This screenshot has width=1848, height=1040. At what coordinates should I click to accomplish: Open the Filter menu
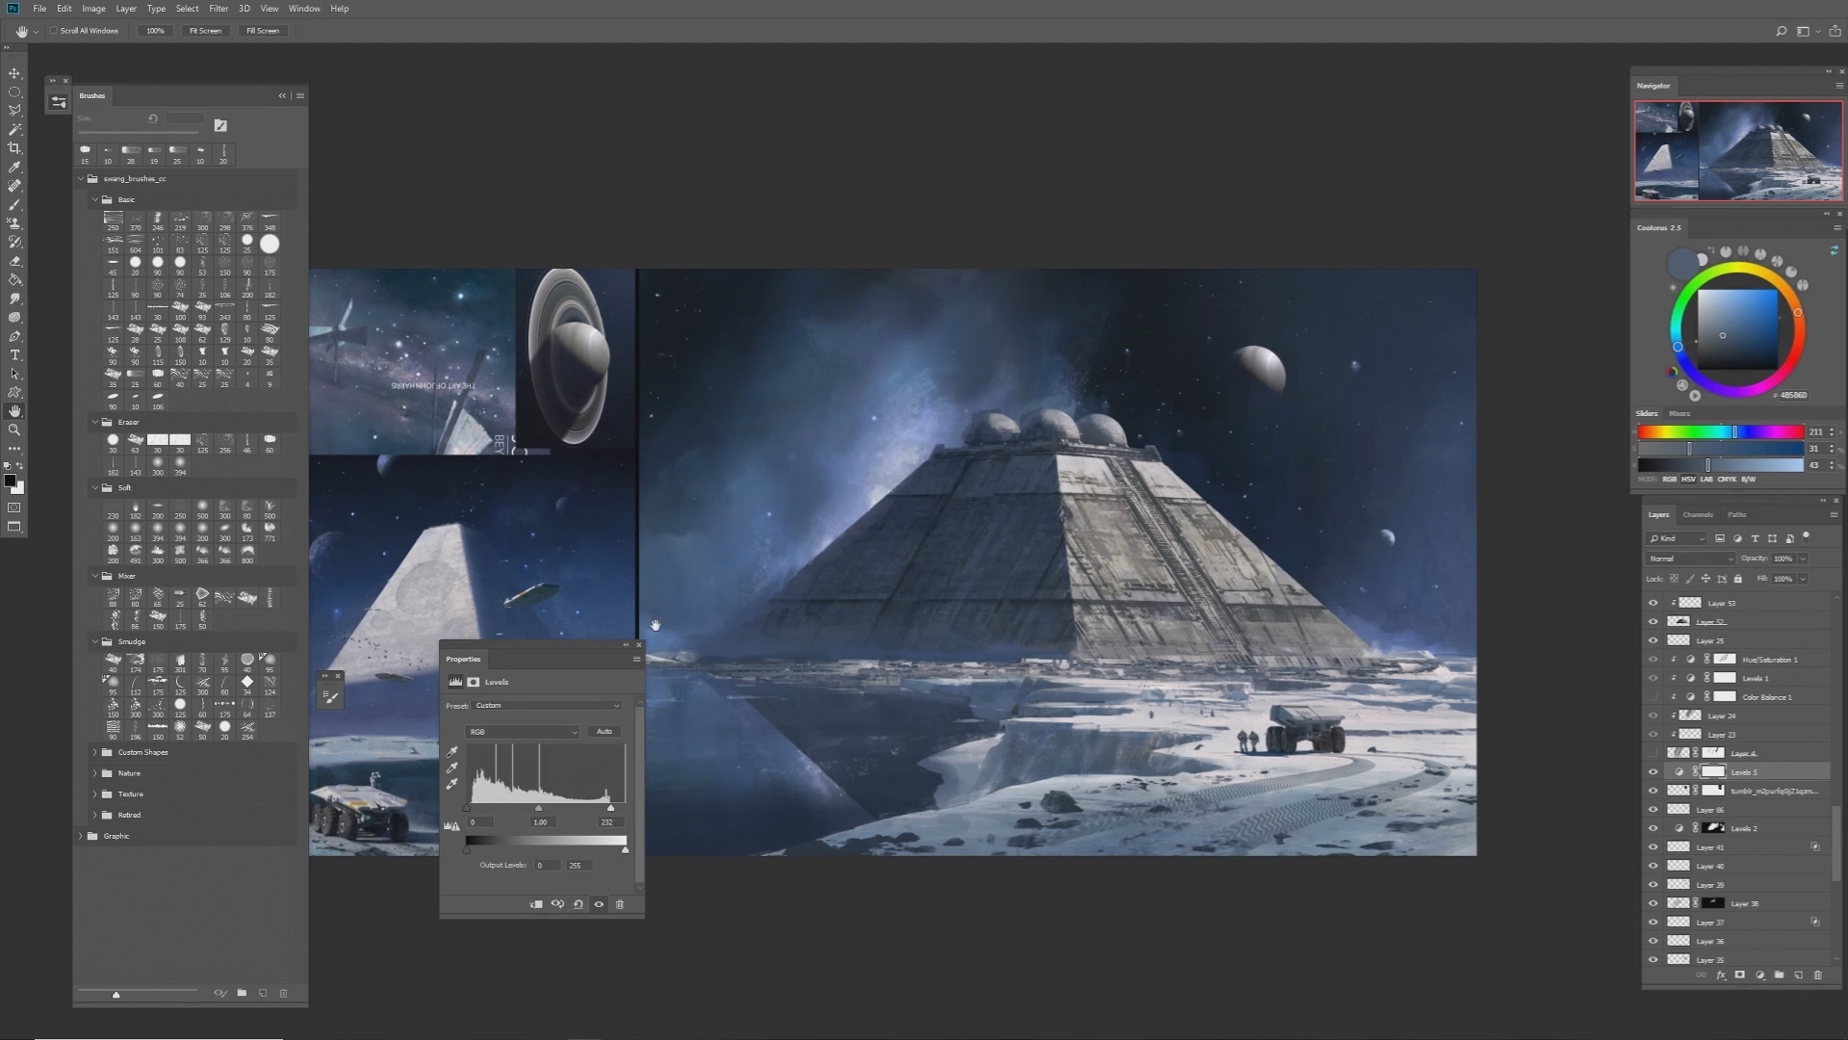pyautogui.click(x=218, y=9)
